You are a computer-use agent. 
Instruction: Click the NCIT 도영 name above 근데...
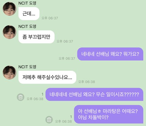(x=27, y=3)
